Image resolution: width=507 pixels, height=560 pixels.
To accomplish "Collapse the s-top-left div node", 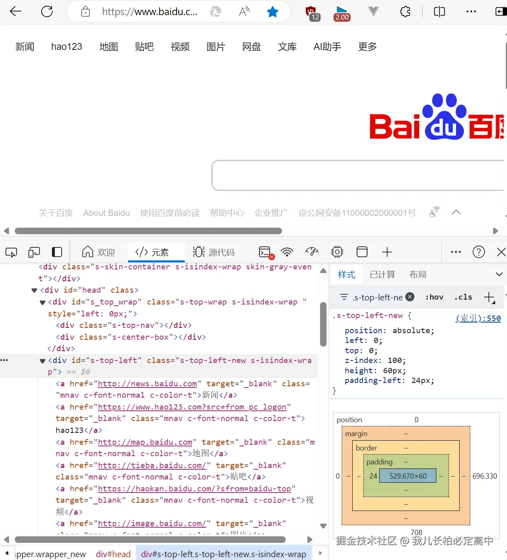I will pos(42,361).
